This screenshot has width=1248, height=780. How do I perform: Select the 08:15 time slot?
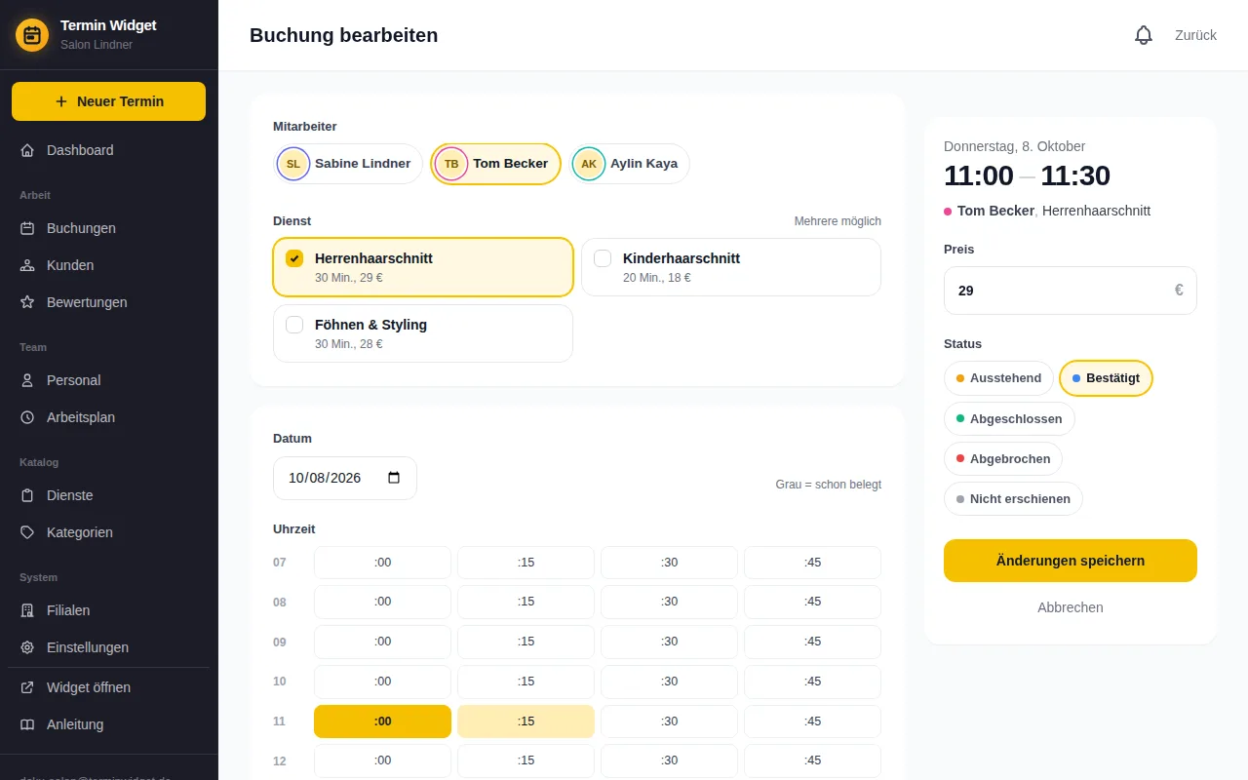pyautogui.click(x=526, y=602)
